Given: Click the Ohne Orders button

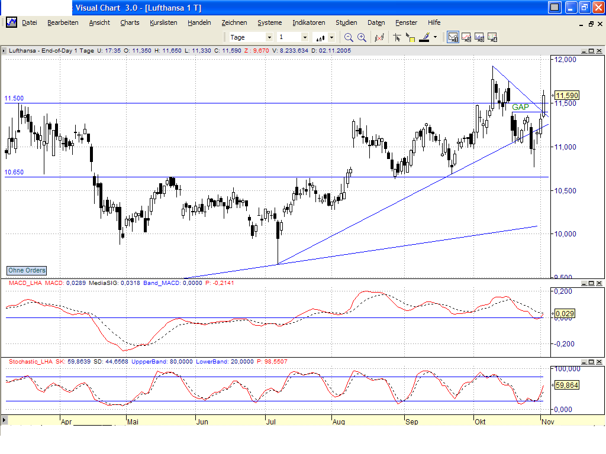Looking at the screenshot, I should (26, 270).
